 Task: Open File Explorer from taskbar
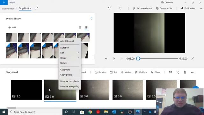(x=106, y=112)
